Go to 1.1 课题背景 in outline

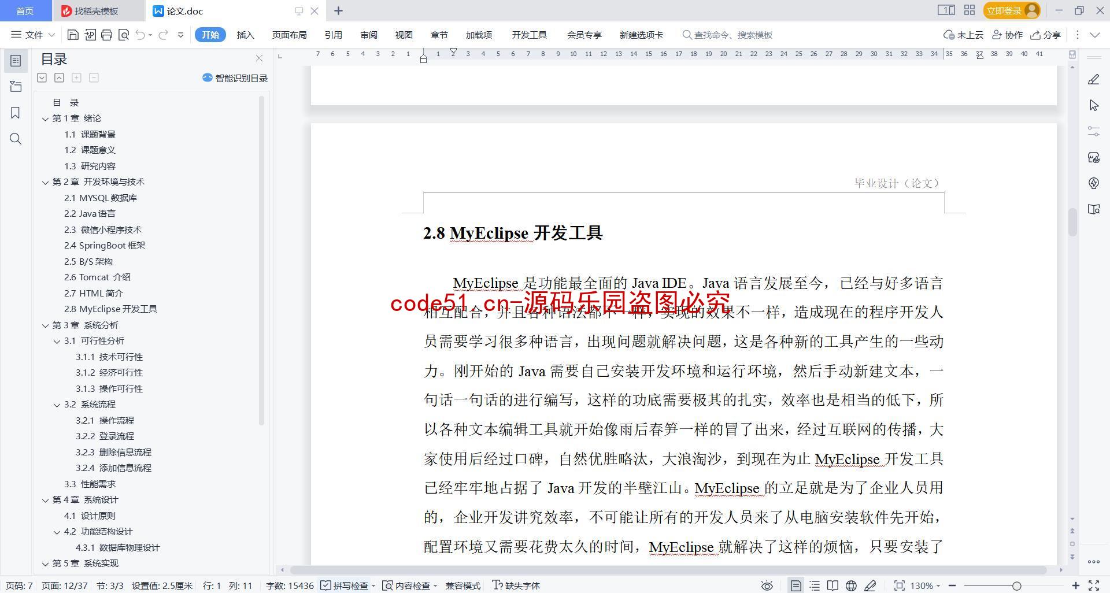[x=90, y=135]
